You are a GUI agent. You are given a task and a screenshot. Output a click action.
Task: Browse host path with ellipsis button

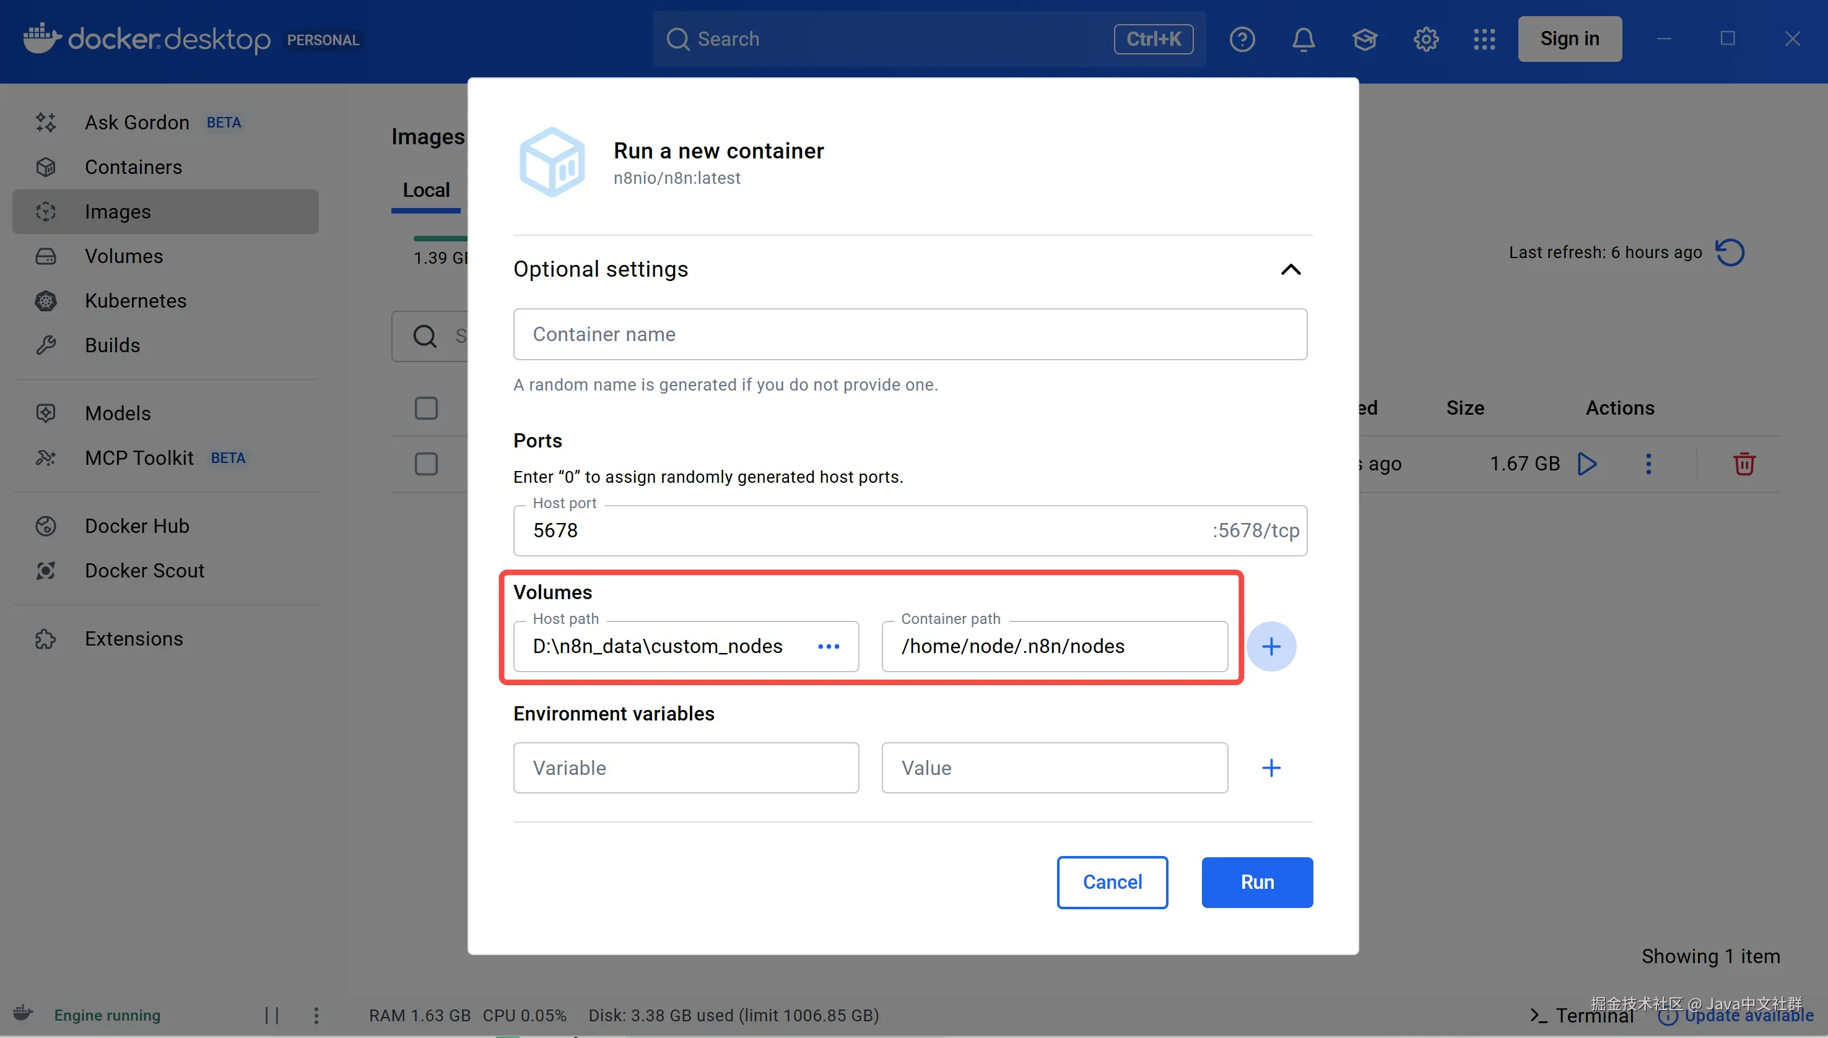point(828,647)
